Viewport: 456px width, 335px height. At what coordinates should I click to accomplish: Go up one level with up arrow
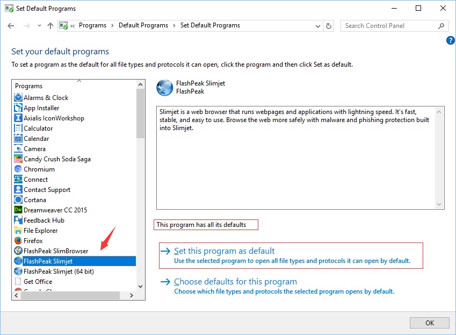click(50, 26)
